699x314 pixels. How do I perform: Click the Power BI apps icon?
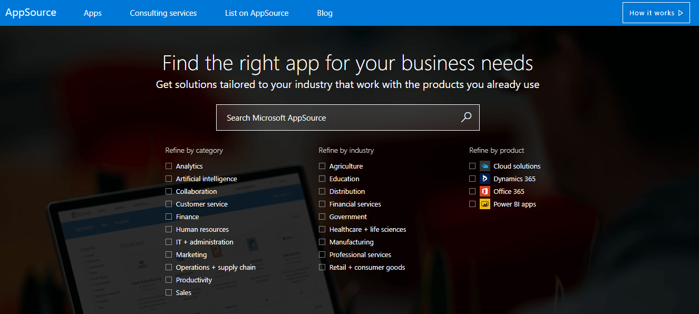click(485, 203)
